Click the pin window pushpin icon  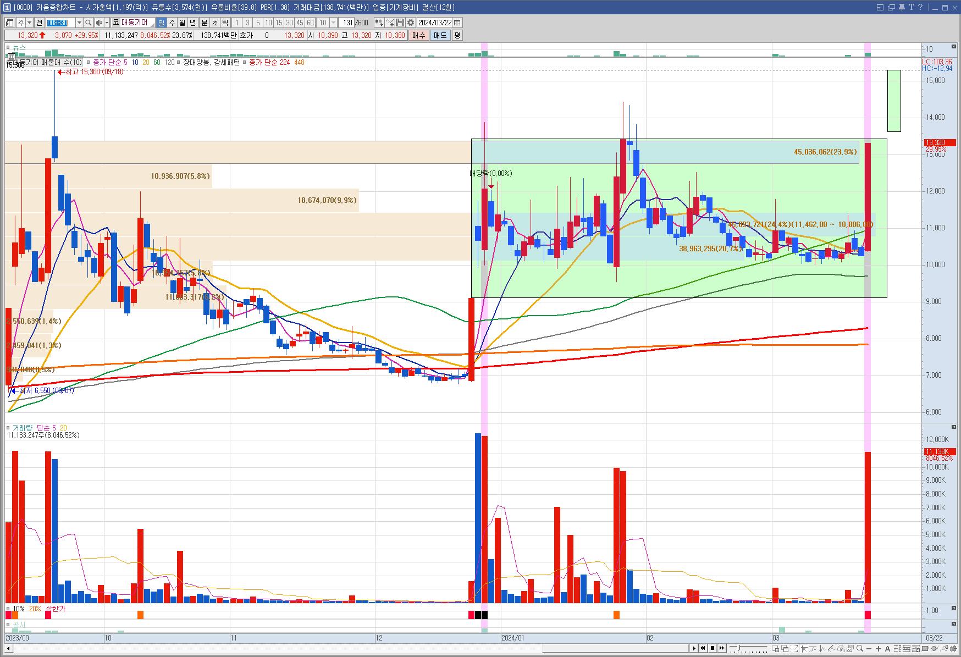(x=902, y=7)
